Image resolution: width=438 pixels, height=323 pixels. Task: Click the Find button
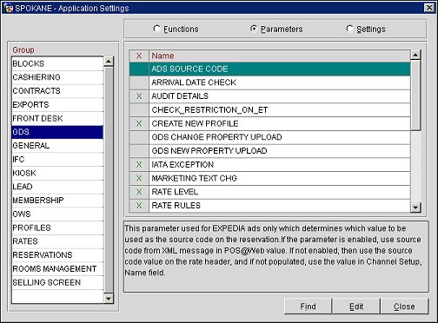308,307
